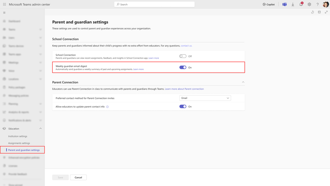
Task: Open the Preferred contact method Email dropdown
Action: click(205, 98)
